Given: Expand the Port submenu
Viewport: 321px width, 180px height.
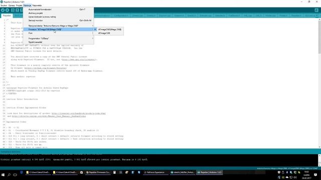Looking at the screenshot, I should tap(58, 33).
